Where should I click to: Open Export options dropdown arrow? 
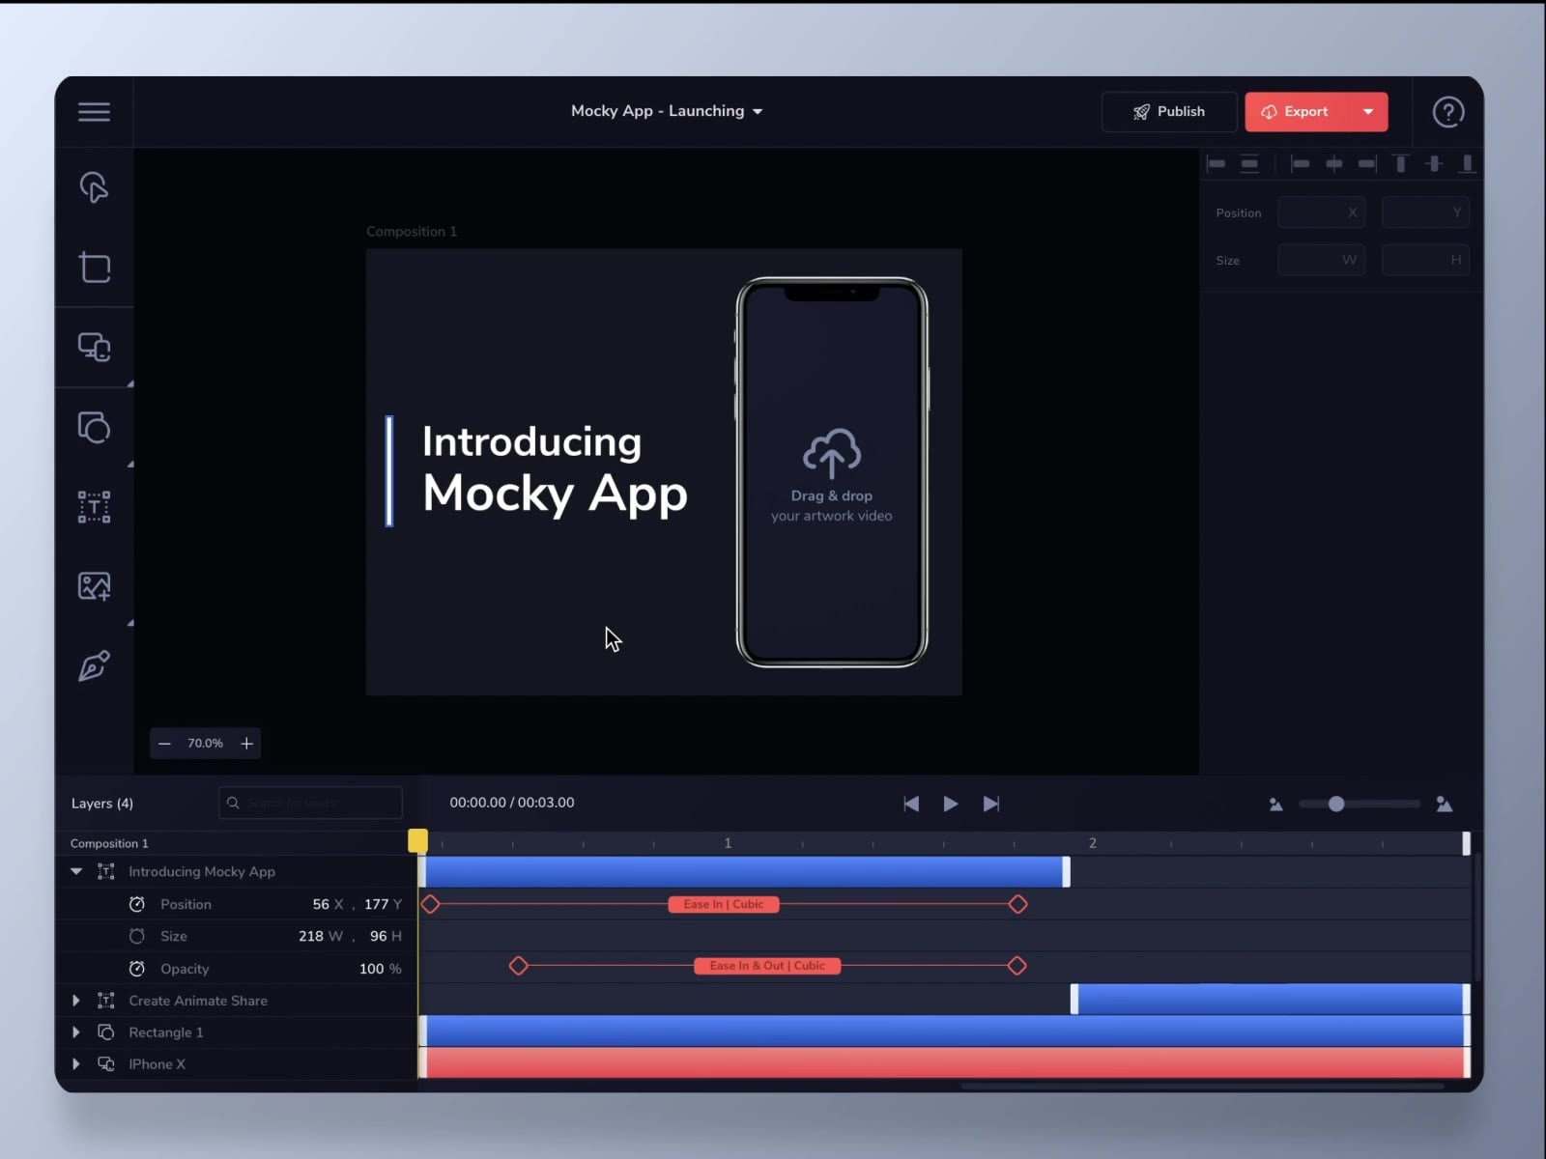click(1368, 112)
